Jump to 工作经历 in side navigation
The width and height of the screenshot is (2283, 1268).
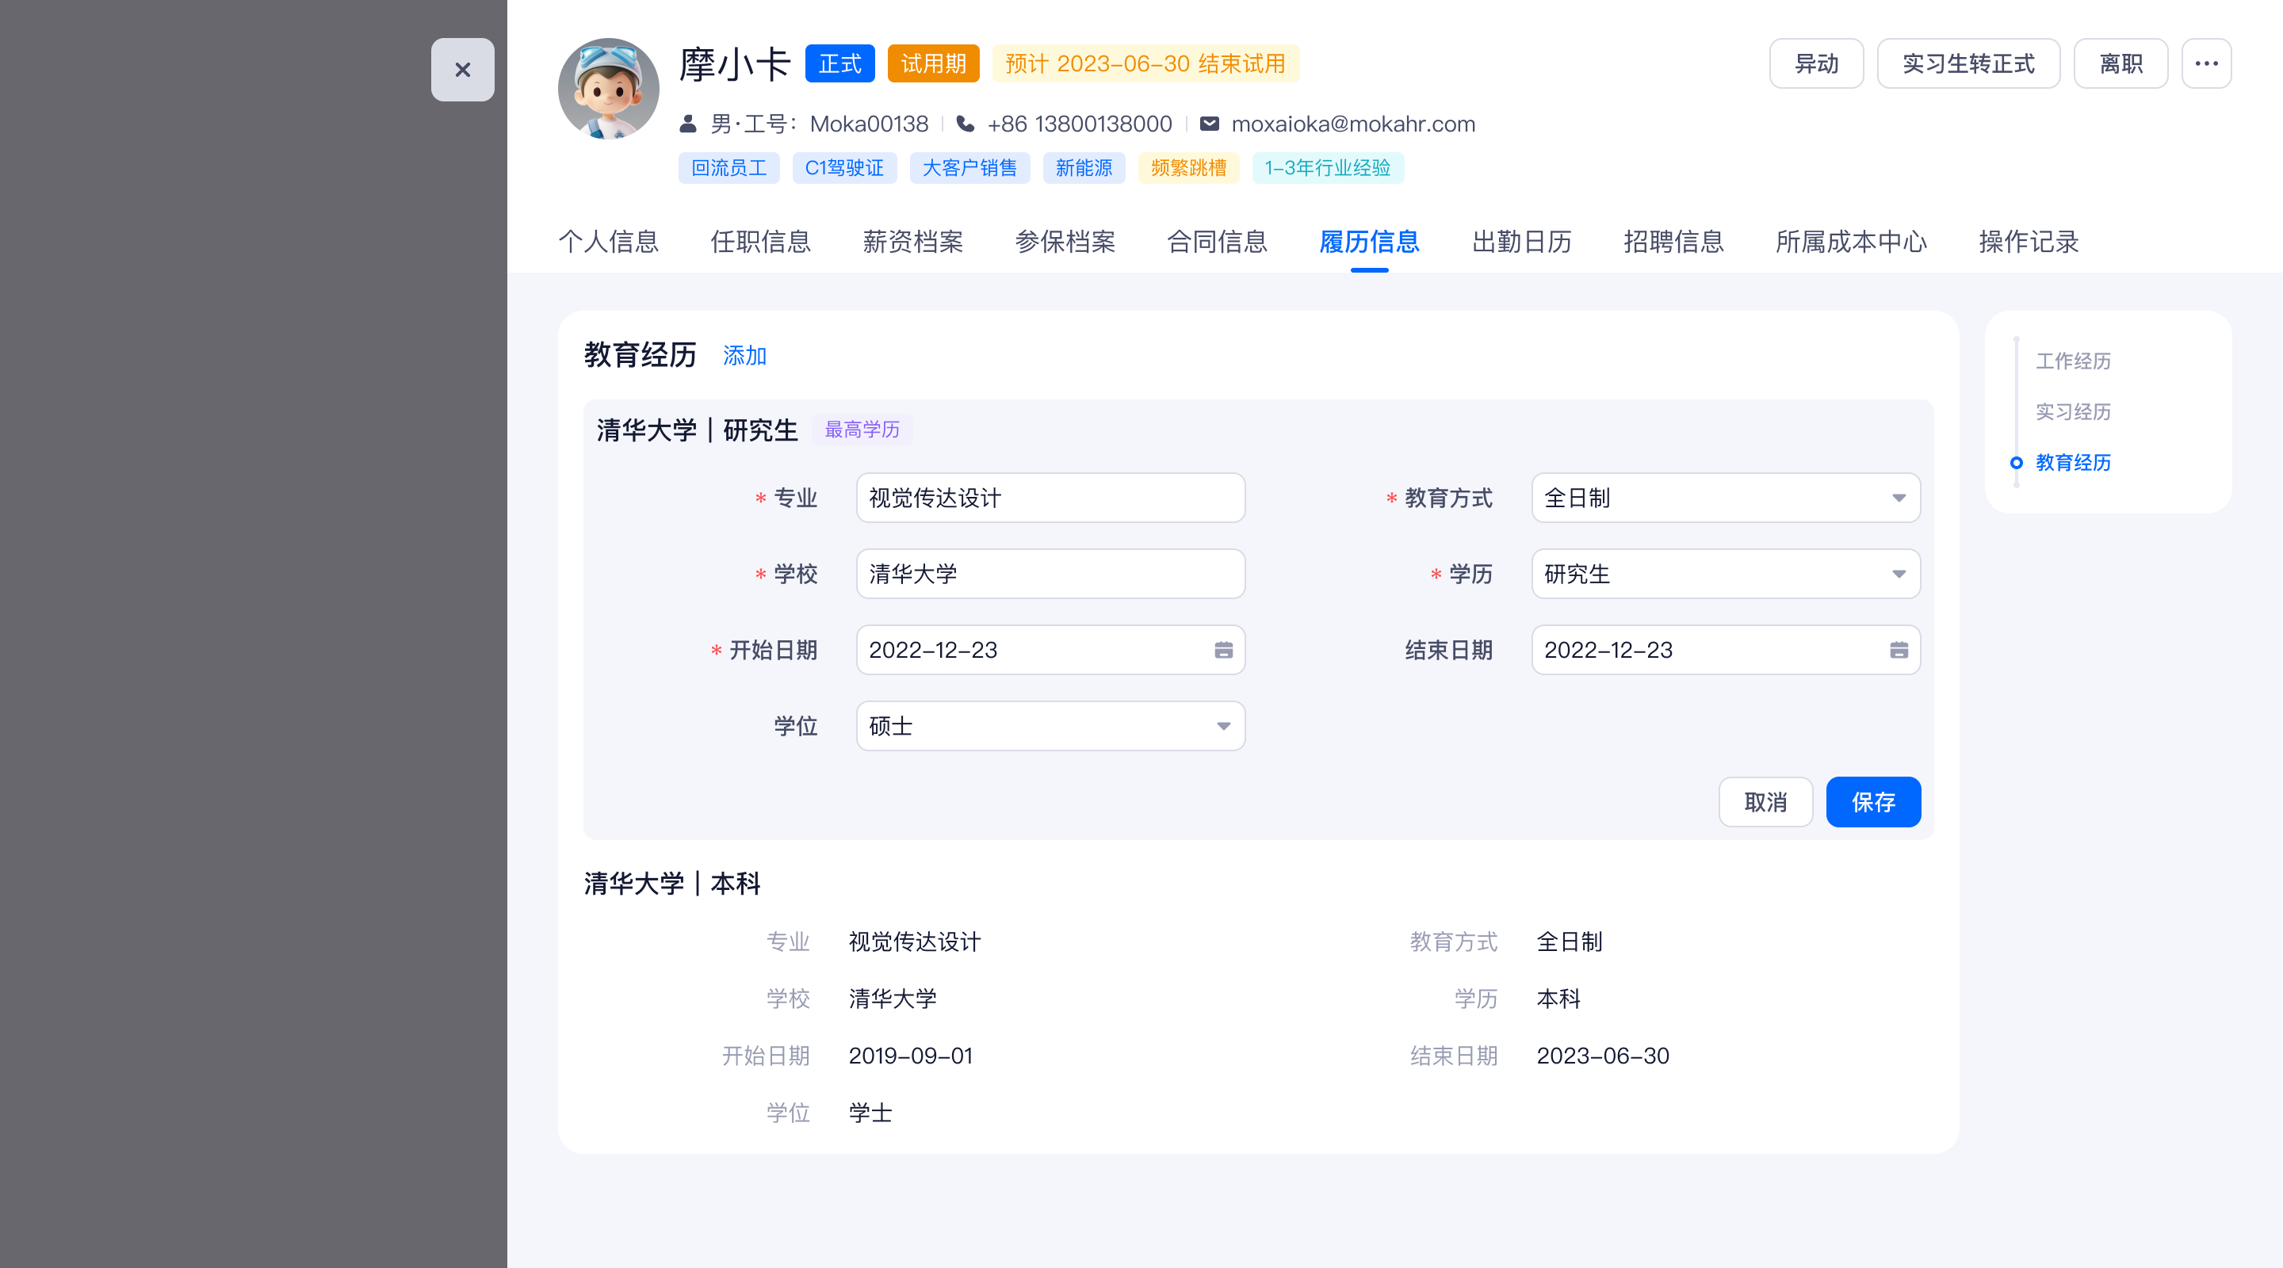click(2072, 361)
